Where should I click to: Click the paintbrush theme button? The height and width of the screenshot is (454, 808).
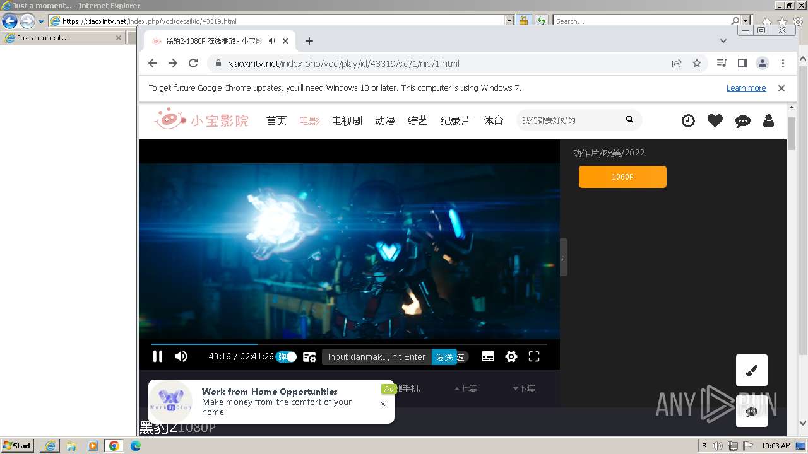tap(752, 370)
